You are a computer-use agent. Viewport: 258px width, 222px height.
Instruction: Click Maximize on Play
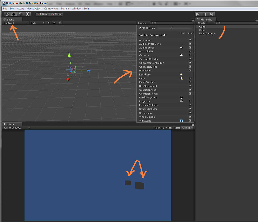(163, 128)
